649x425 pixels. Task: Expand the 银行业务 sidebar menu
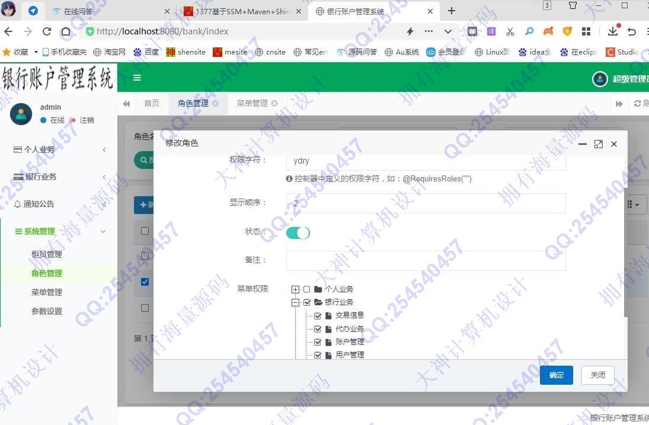pos(59,177)
